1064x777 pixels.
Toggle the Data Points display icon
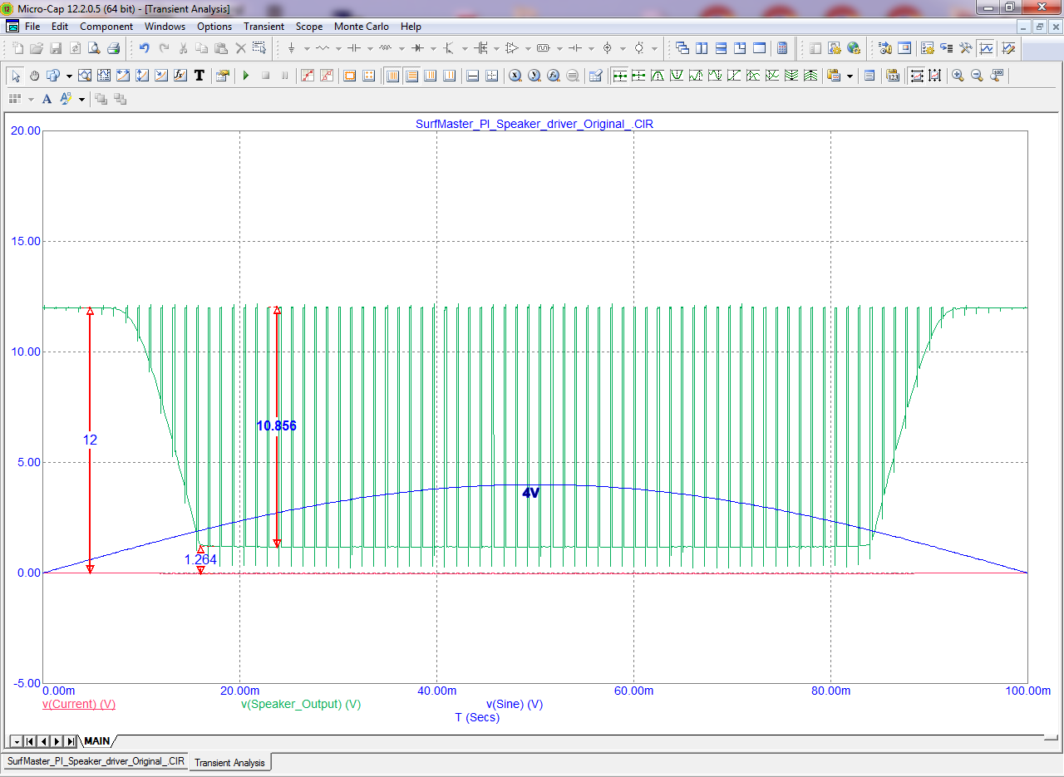308,76
